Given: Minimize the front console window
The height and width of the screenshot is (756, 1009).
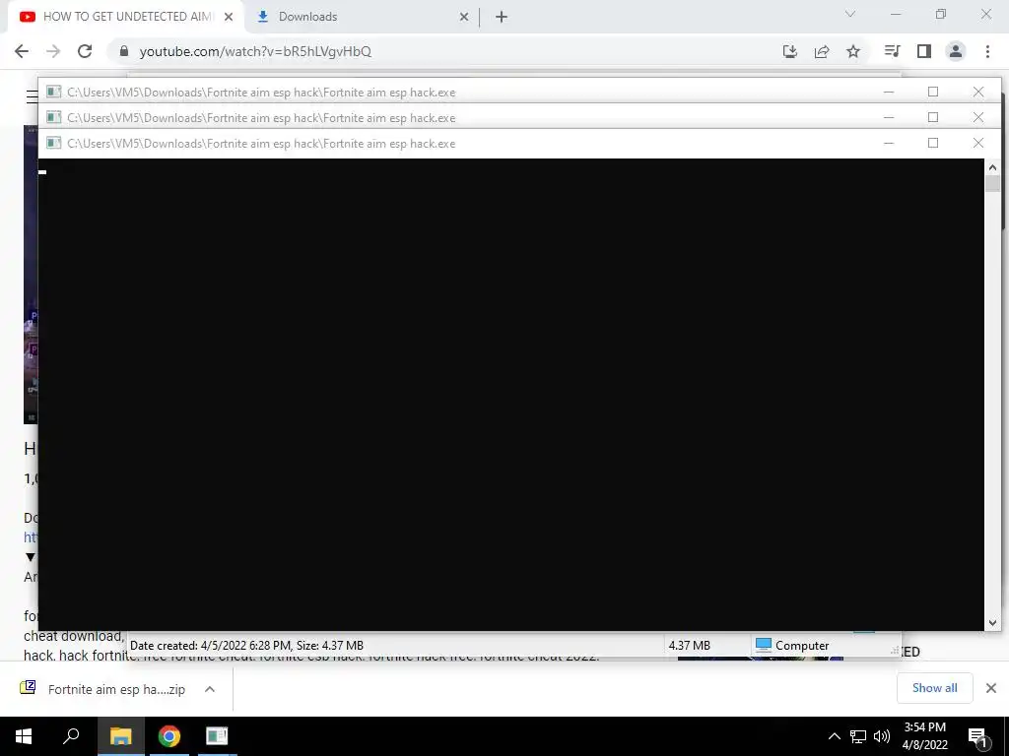Looking at the screenshot, I should point(889,143).
